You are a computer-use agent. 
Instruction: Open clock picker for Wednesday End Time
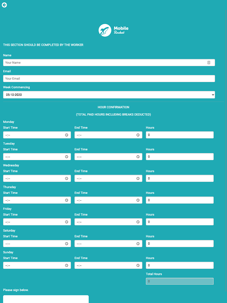click(x=138, y=178)
